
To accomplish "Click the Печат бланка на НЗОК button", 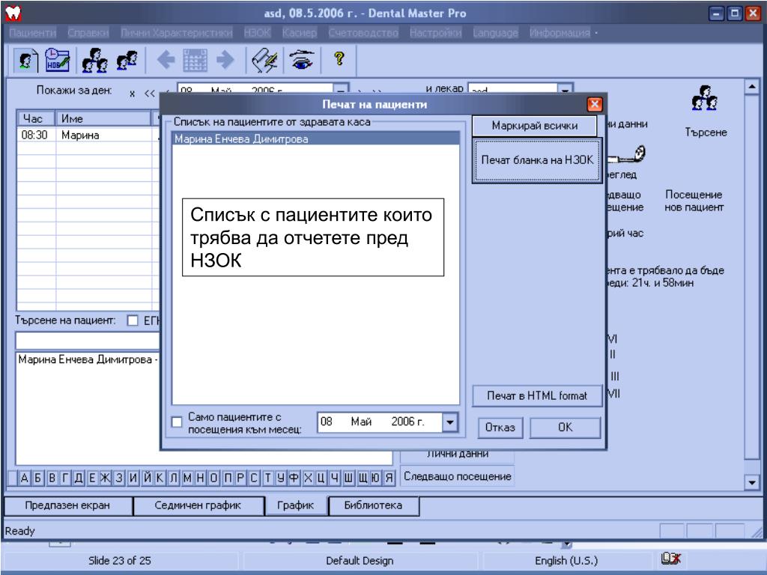I will point(537,160).
